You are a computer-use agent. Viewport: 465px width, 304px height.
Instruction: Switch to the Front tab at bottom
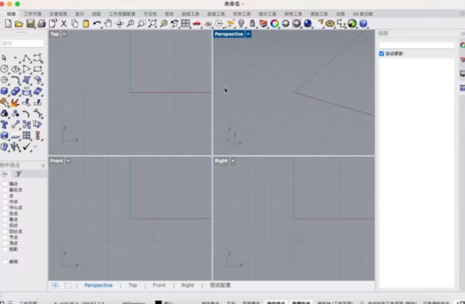[x=159, y=285]
